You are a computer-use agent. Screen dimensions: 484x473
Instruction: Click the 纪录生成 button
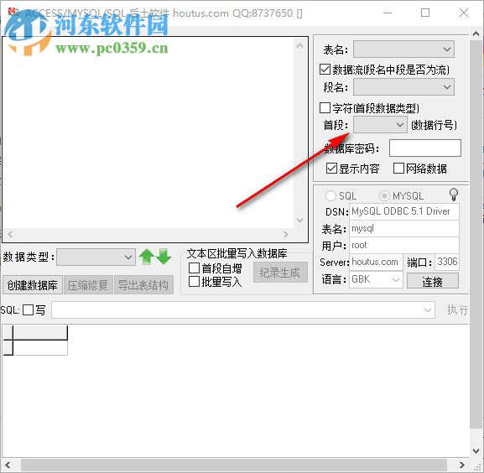click(280, 272)
